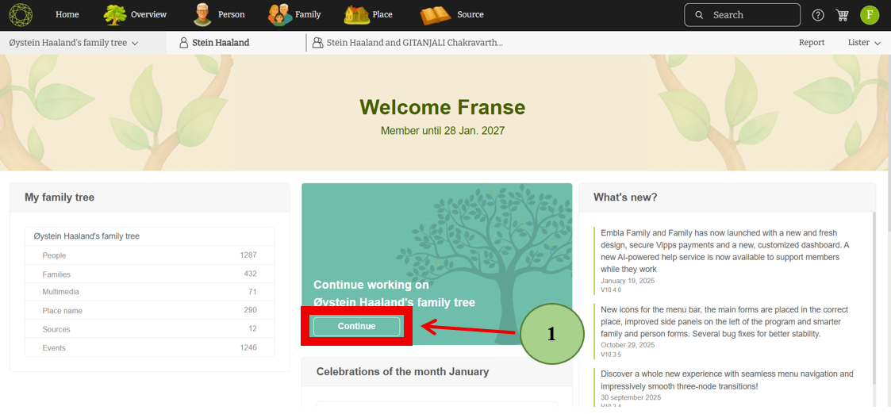891x414 pixels.
Task: Open the Person section icon
Action: coord(204,14)
